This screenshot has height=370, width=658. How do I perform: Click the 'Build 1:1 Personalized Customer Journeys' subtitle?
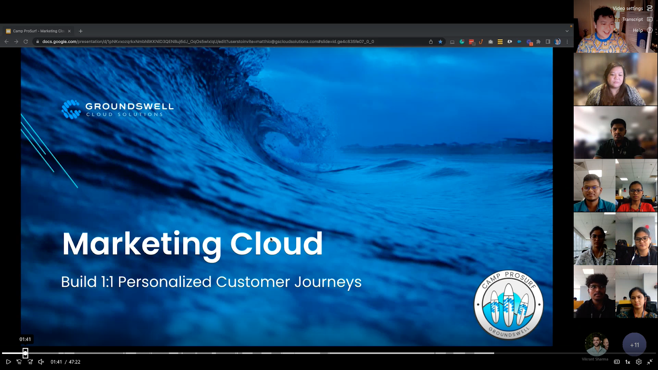(x=211, y=282)
